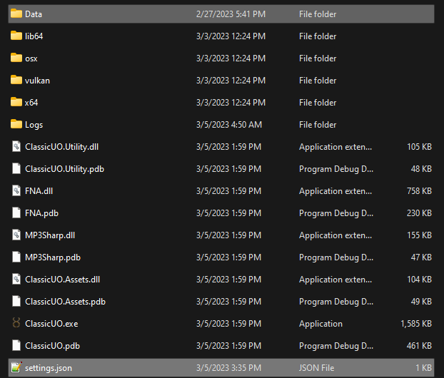This screenshot has height=378, width=444.
Task: Click "File folder" type in the Logs row
Action: pyautogui.click(x=318, y=125)
